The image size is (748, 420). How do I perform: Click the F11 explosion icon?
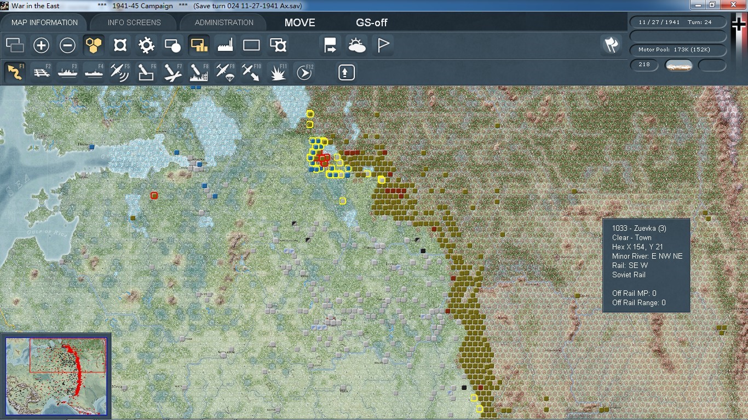[x=278, y=72]
